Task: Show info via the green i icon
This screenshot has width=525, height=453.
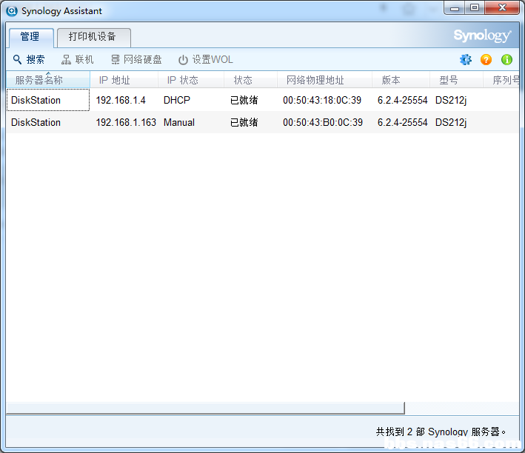Action: (x=506, y=60)
